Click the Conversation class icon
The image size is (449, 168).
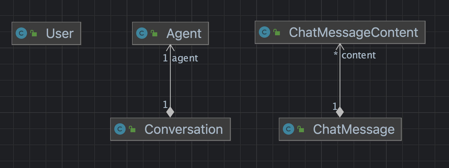point(120,129)
